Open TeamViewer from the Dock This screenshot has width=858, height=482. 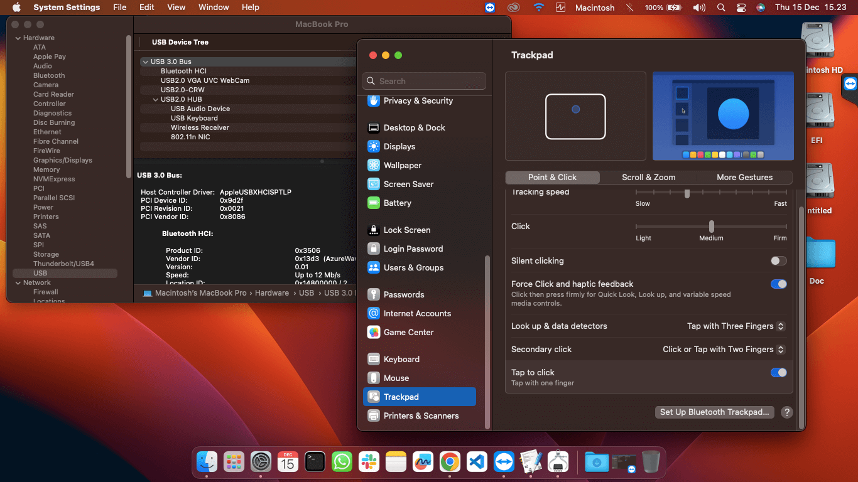[504, 462]
